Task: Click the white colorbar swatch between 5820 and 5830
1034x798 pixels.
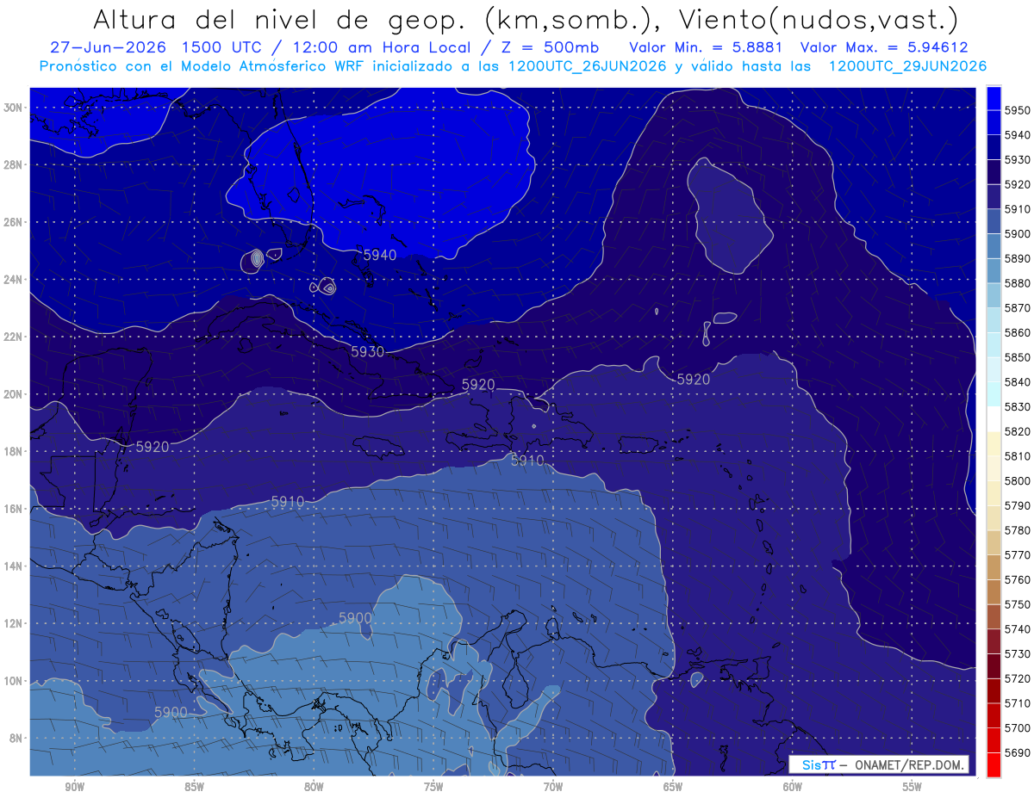Action: tap(994, 418)
